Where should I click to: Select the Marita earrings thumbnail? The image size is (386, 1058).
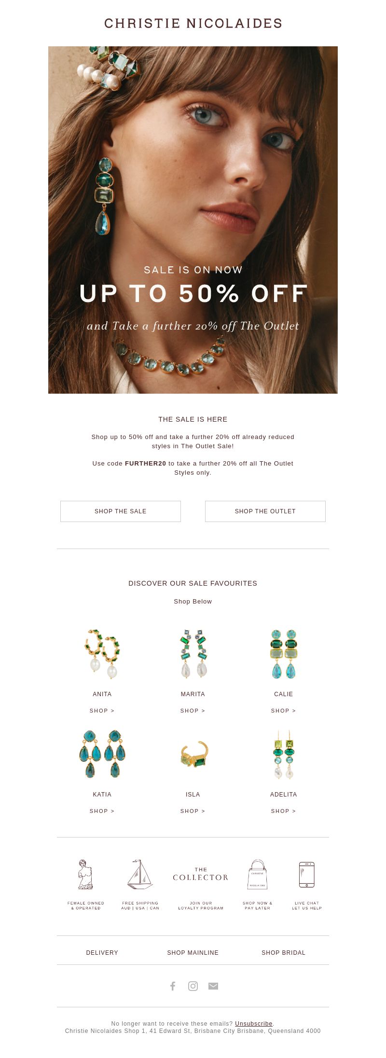point(193,654)
